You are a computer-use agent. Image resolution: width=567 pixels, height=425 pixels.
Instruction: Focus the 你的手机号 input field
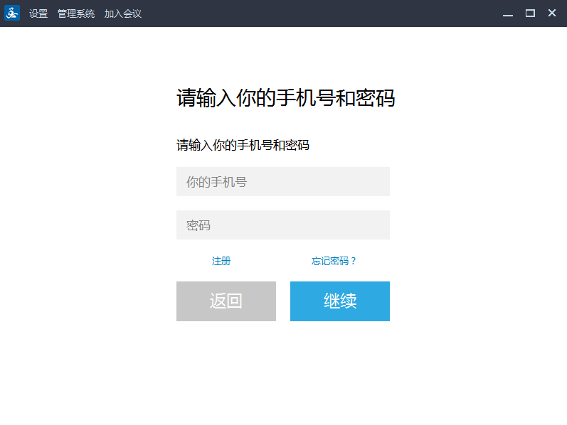tap(283, 181)
